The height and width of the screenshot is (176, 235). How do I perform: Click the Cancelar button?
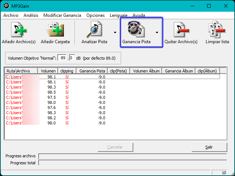click(x=115, y=147)
